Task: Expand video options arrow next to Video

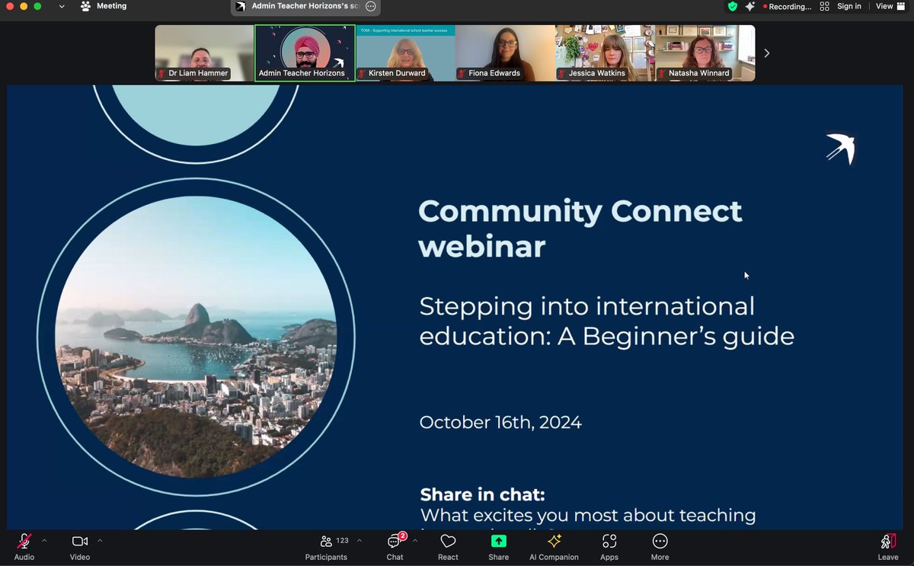Action: [x=100, y=541]
